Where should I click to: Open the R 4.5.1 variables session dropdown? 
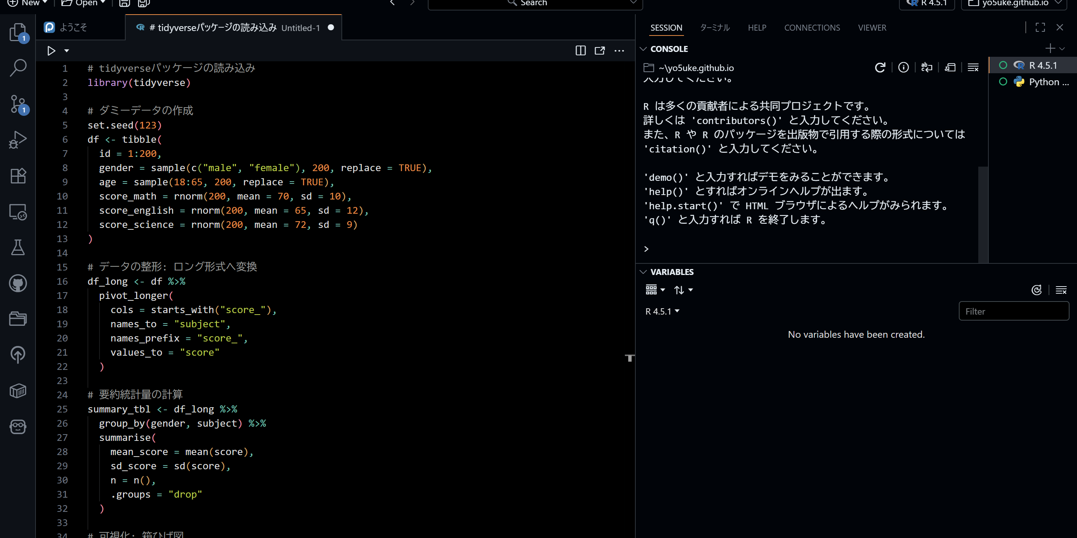point(662,312)
